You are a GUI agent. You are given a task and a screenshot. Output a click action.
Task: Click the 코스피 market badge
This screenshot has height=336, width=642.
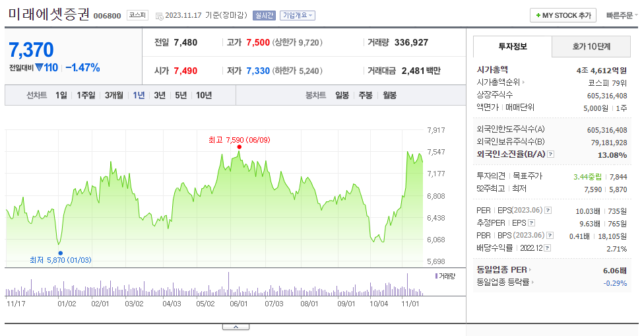click(137, 15)
